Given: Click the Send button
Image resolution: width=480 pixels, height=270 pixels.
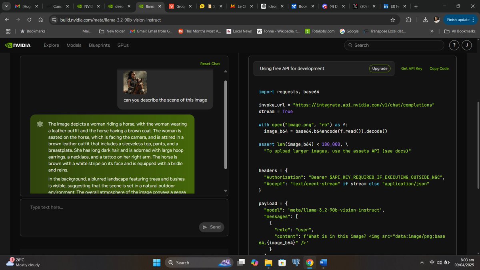Looking at the screenshot, I should (212, 227).
